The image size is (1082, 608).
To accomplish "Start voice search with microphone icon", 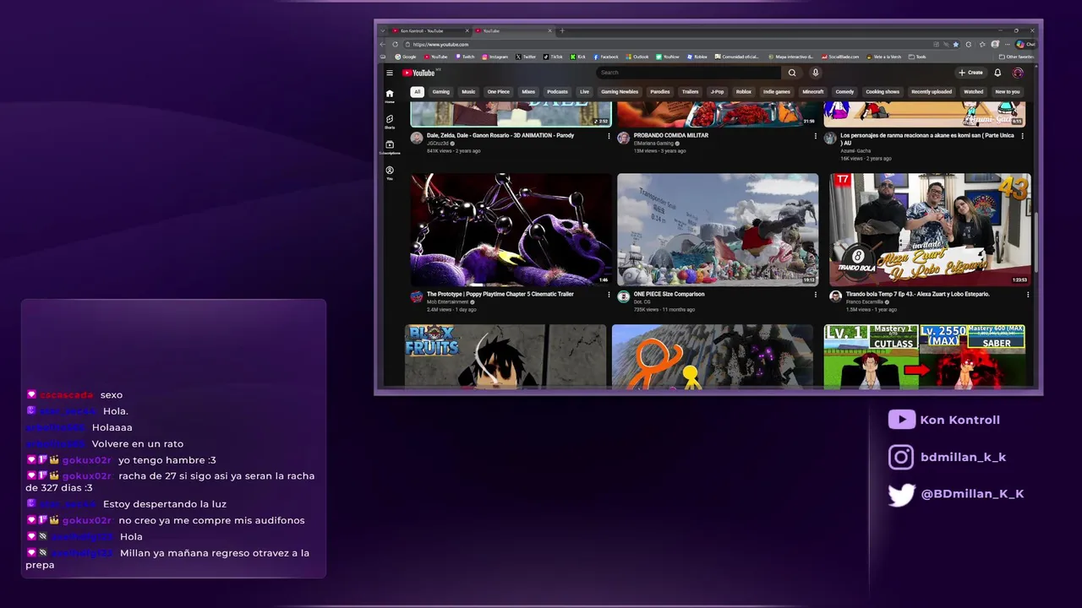I will point(815,73).
